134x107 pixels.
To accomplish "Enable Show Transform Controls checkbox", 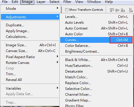I will 67,10.
